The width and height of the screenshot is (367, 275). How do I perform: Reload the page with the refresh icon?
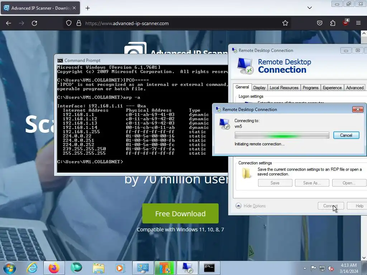click(34, 23)
